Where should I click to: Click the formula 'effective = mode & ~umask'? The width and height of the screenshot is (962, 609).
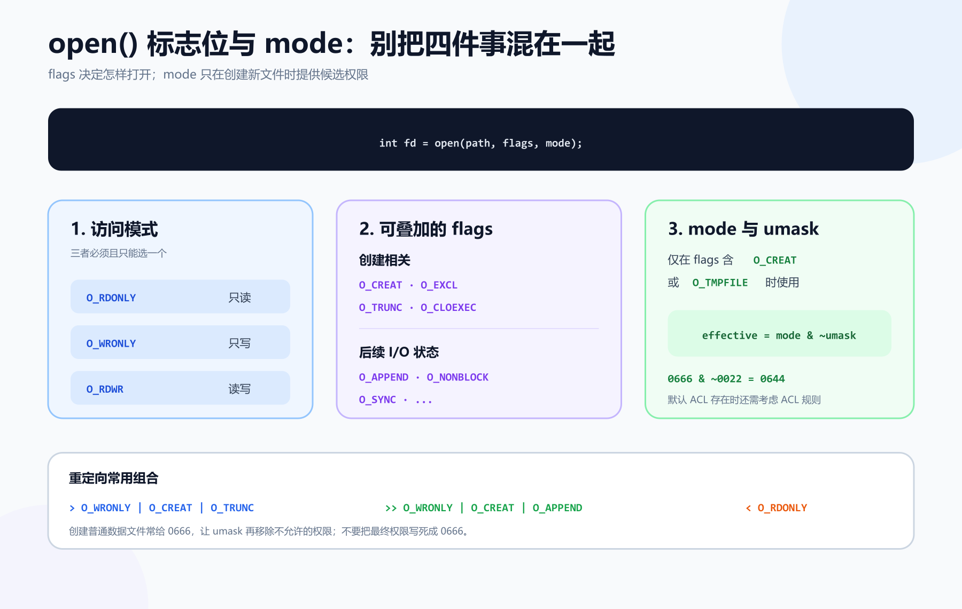[779, 335]
